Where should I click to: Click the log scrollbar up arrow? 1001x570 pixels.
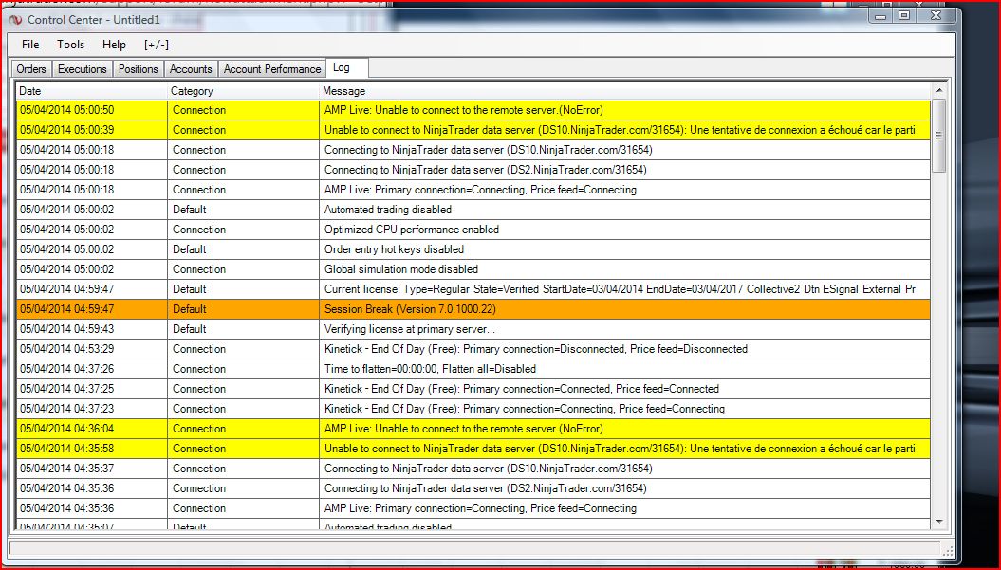click(939, 91)
